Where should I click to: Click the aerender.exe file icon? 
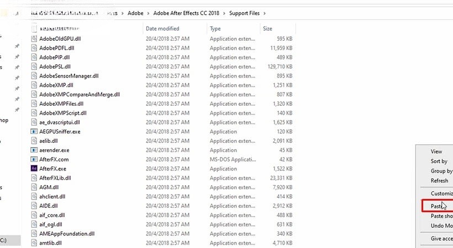point(34,150)
